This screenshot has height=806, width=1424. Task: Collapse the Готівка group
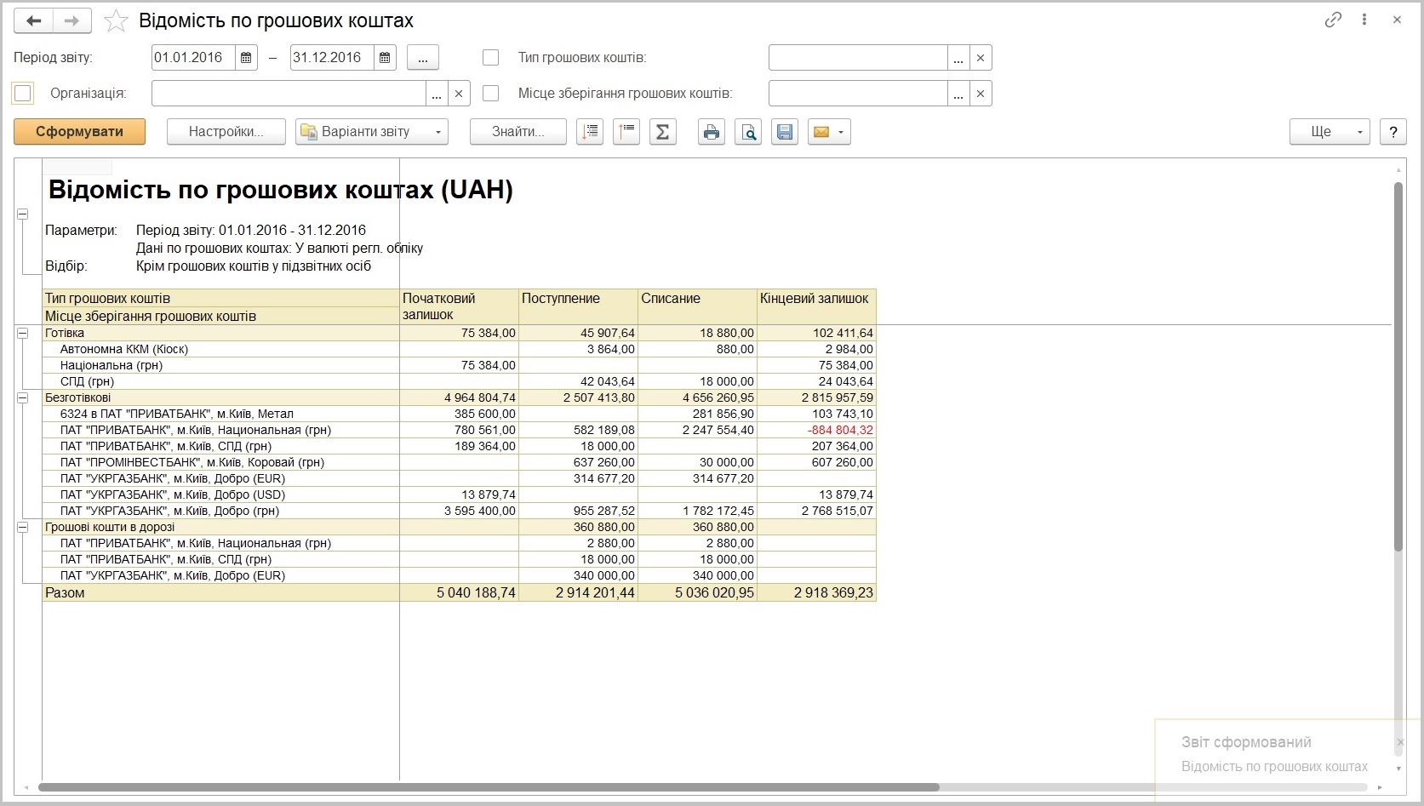point(23,333)
